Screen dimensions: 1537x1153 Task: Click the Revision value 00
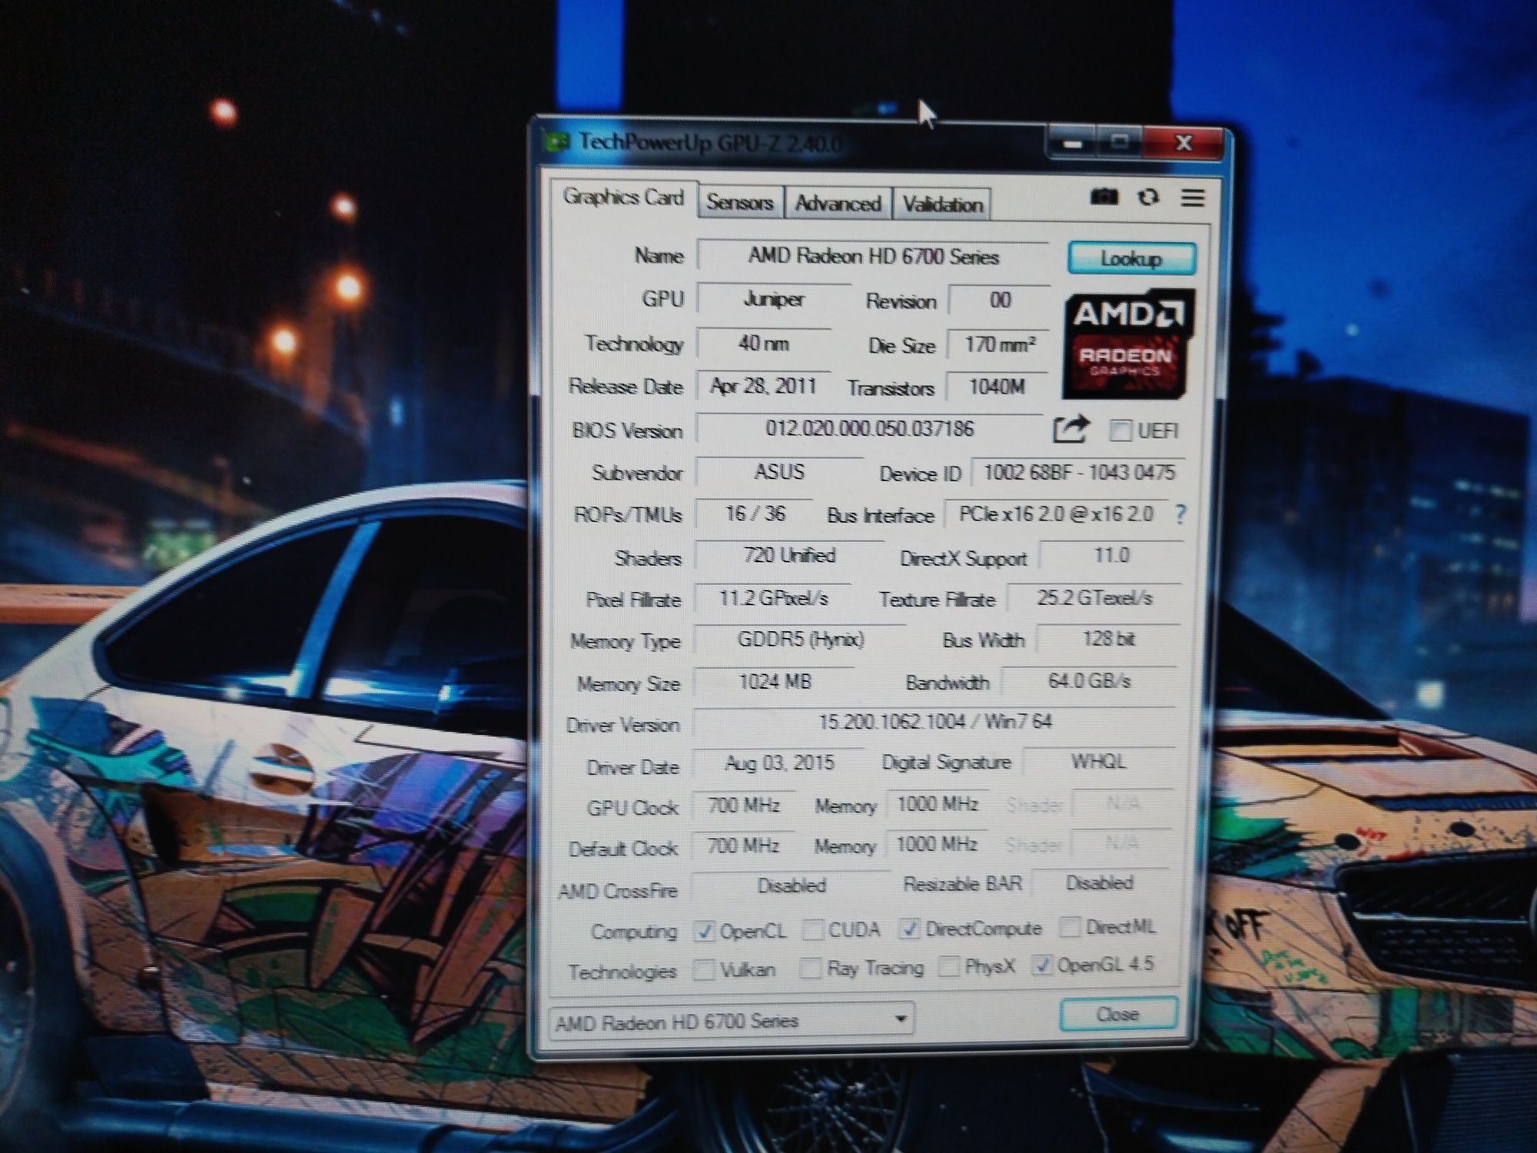(1000, 300)
